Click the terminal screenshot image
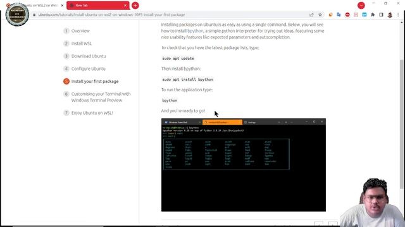The image size is (405, 227). point(244,165)
